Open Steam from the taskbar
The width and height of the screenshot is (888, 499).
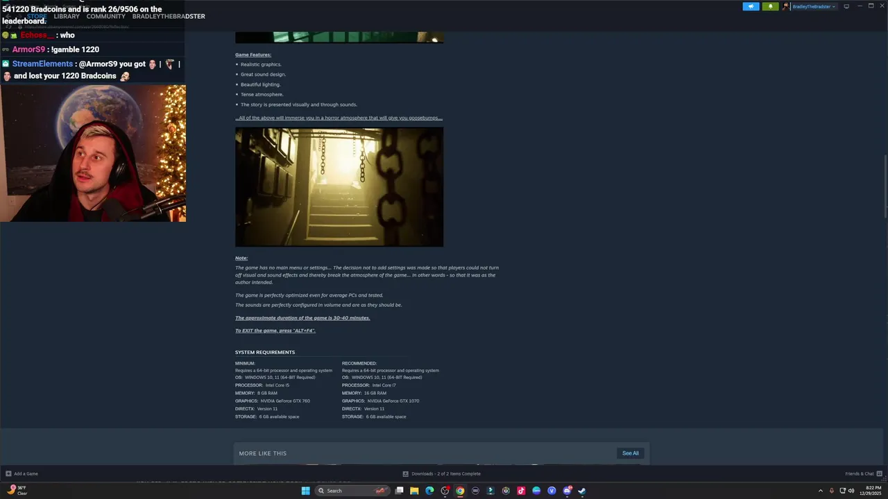click(582, 491)
